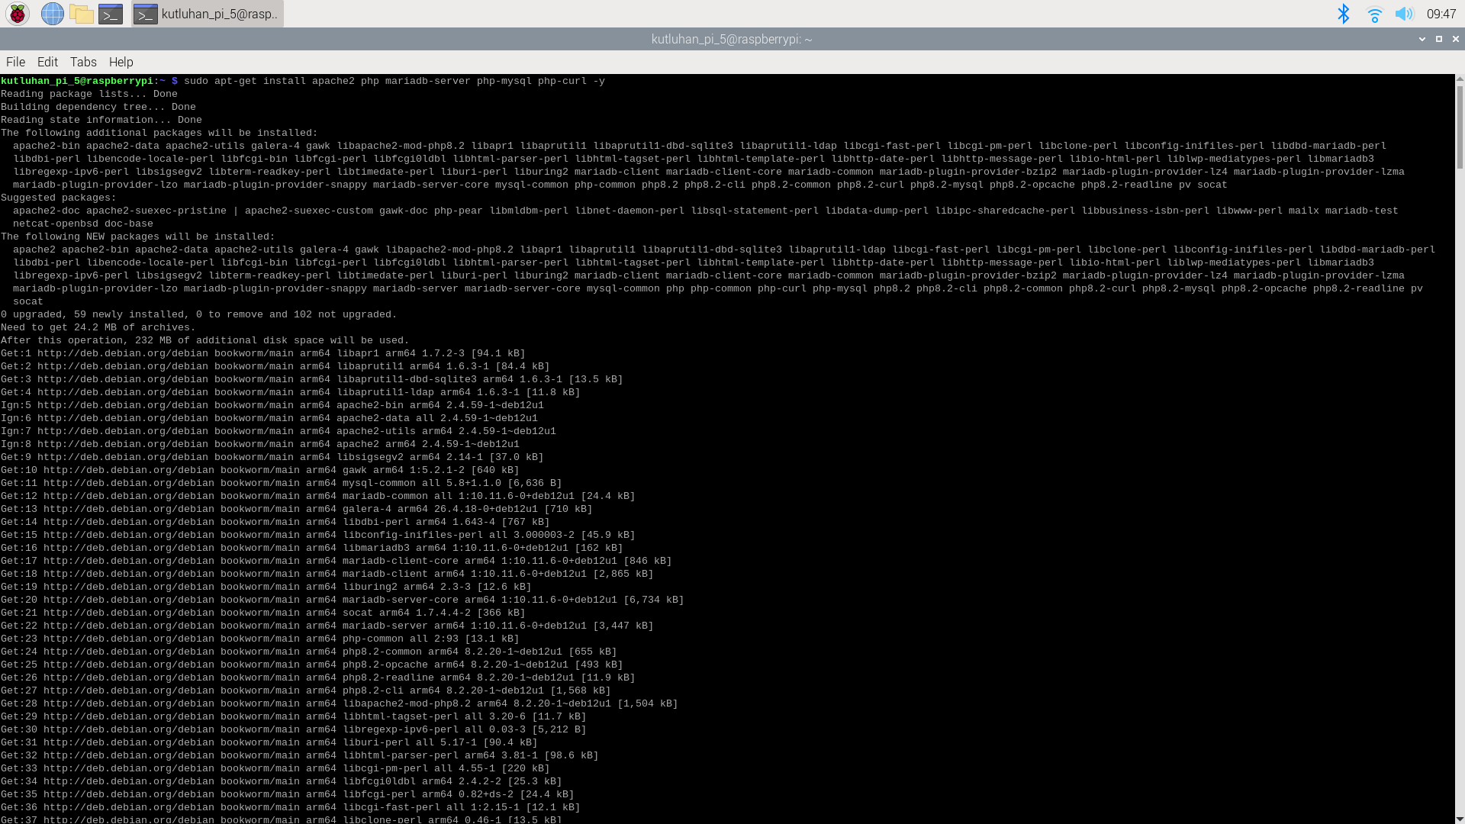Close the terminal window

[x=1456, y=39]
